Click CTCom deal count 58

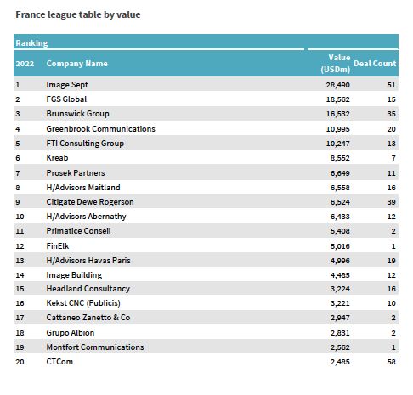click(x=391, y=362)
